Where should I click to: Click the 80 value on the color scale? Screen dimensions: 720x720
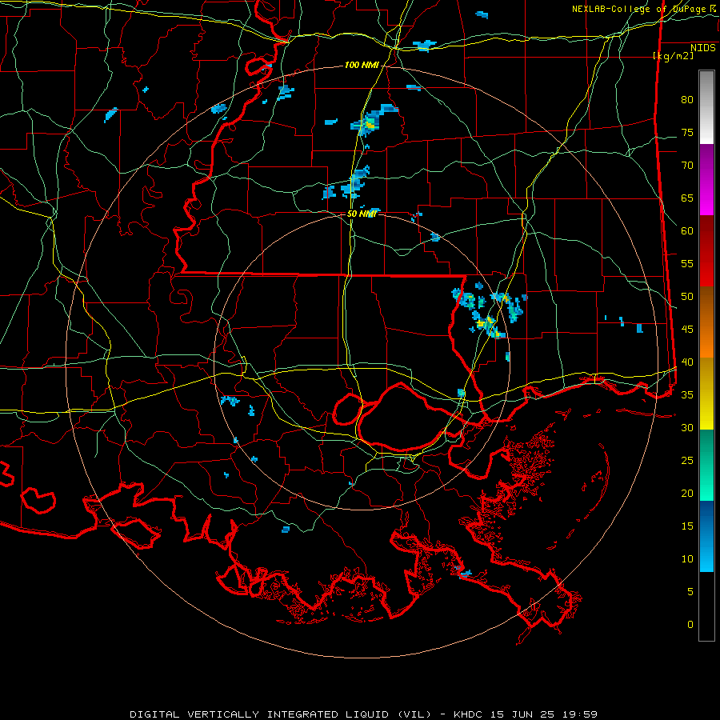[x=687, y=100]
